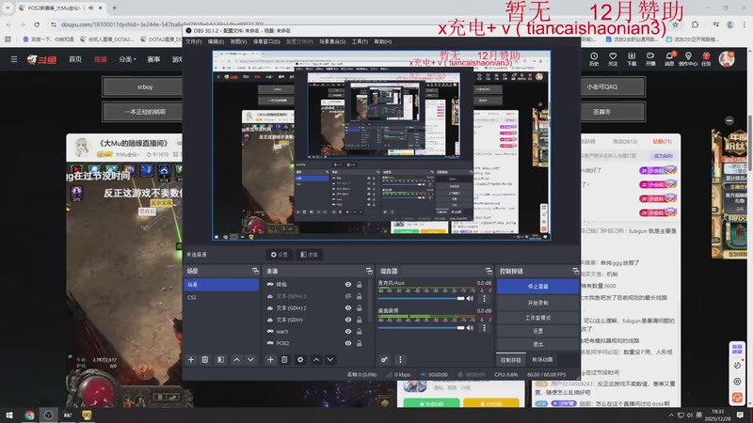Open Douyu 关注 follow icon
Screen dimensions: 753x423
click(613, 59)
